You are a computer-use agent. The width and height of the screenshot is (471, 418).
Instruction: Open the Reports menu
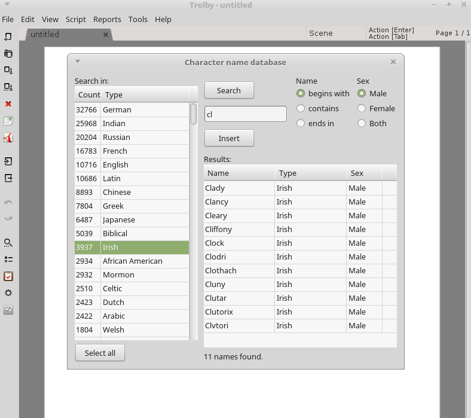coord(107,19)
